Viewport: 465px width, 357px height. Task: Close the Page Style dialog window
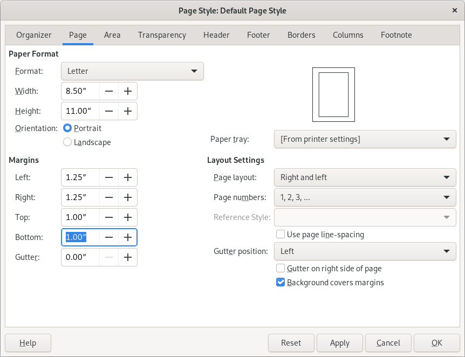point(454,10)
